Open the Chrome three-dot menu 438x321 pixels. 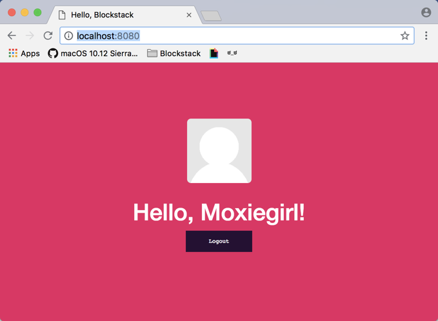[426, 36]
